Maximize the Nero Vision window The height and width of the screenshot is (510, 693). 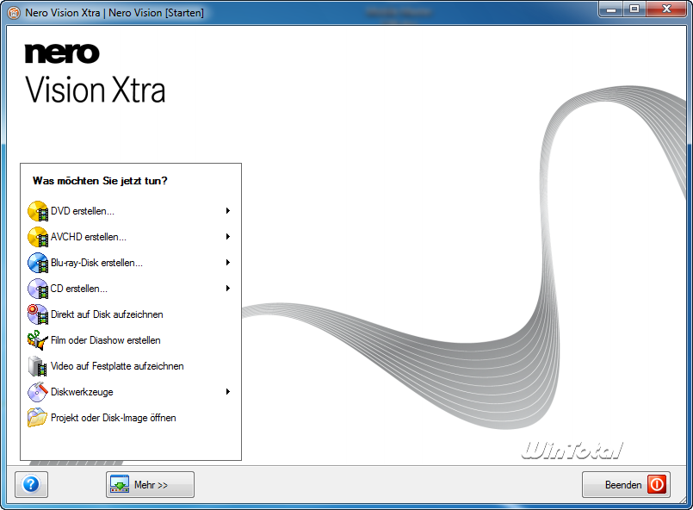point(634,9)
